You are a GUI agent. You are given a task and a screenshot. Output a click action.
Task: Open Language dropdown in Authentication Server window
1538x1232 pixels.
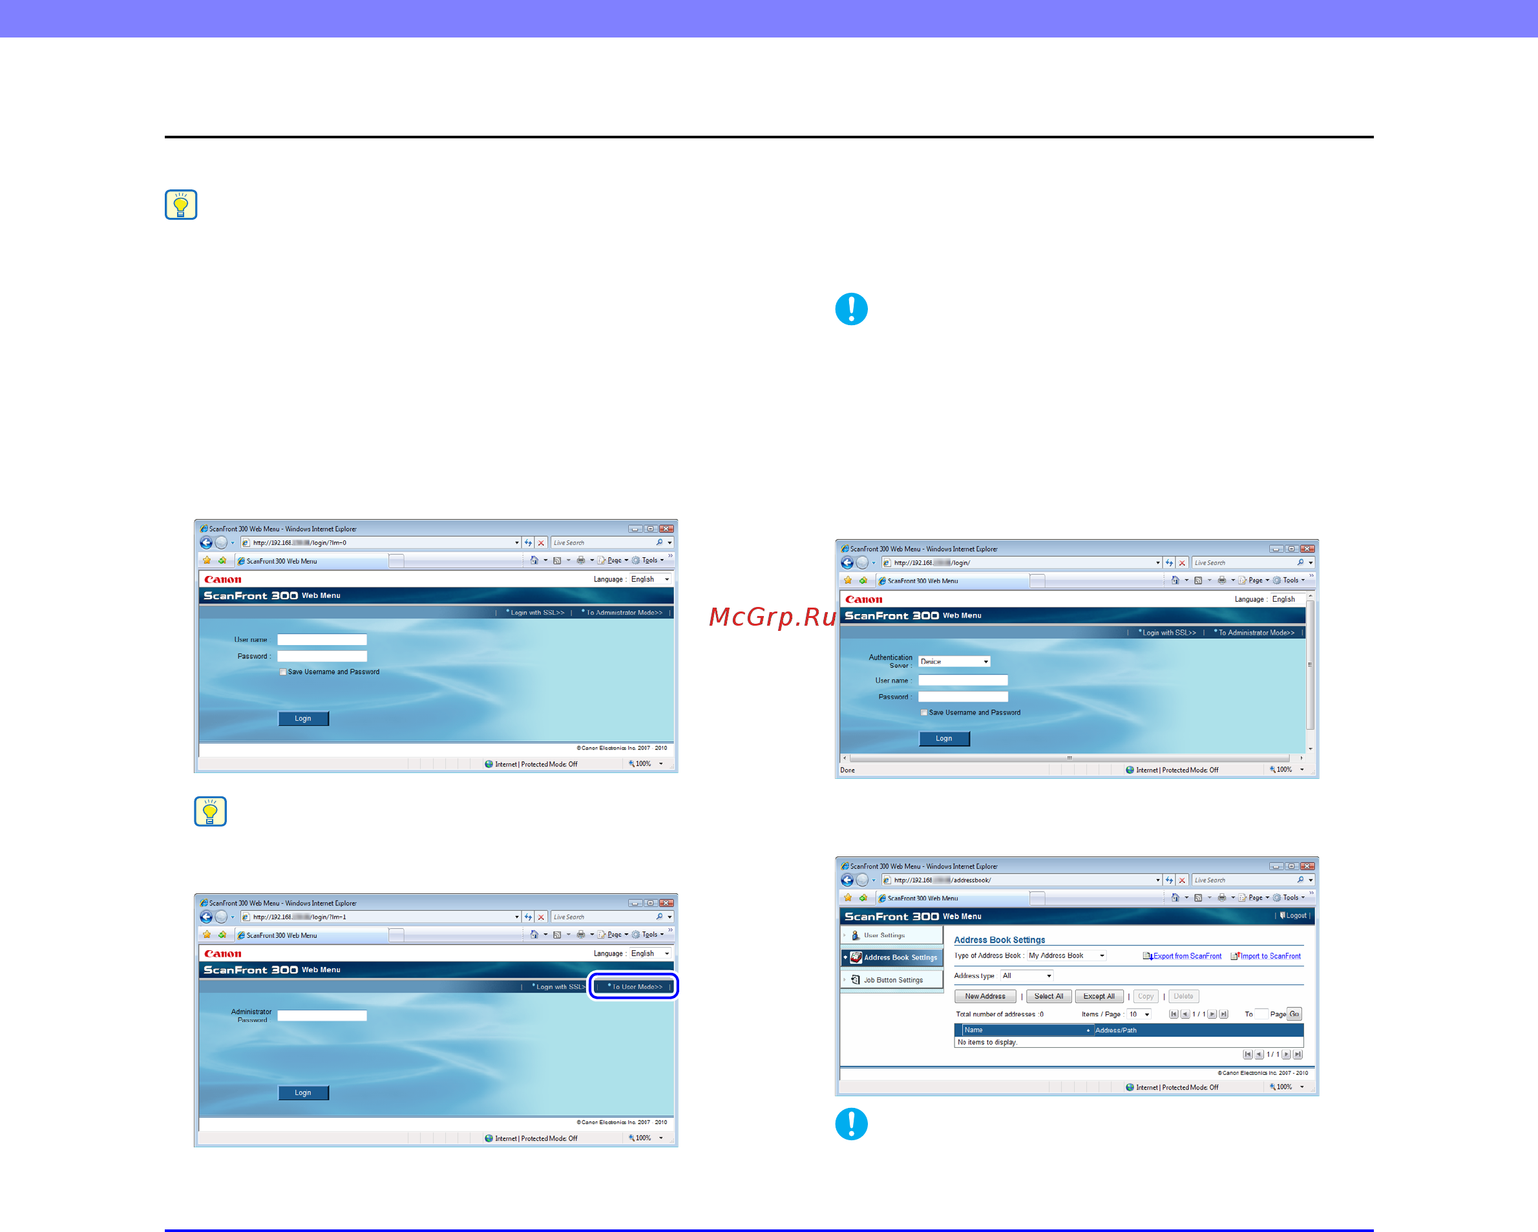(1289, 599)
